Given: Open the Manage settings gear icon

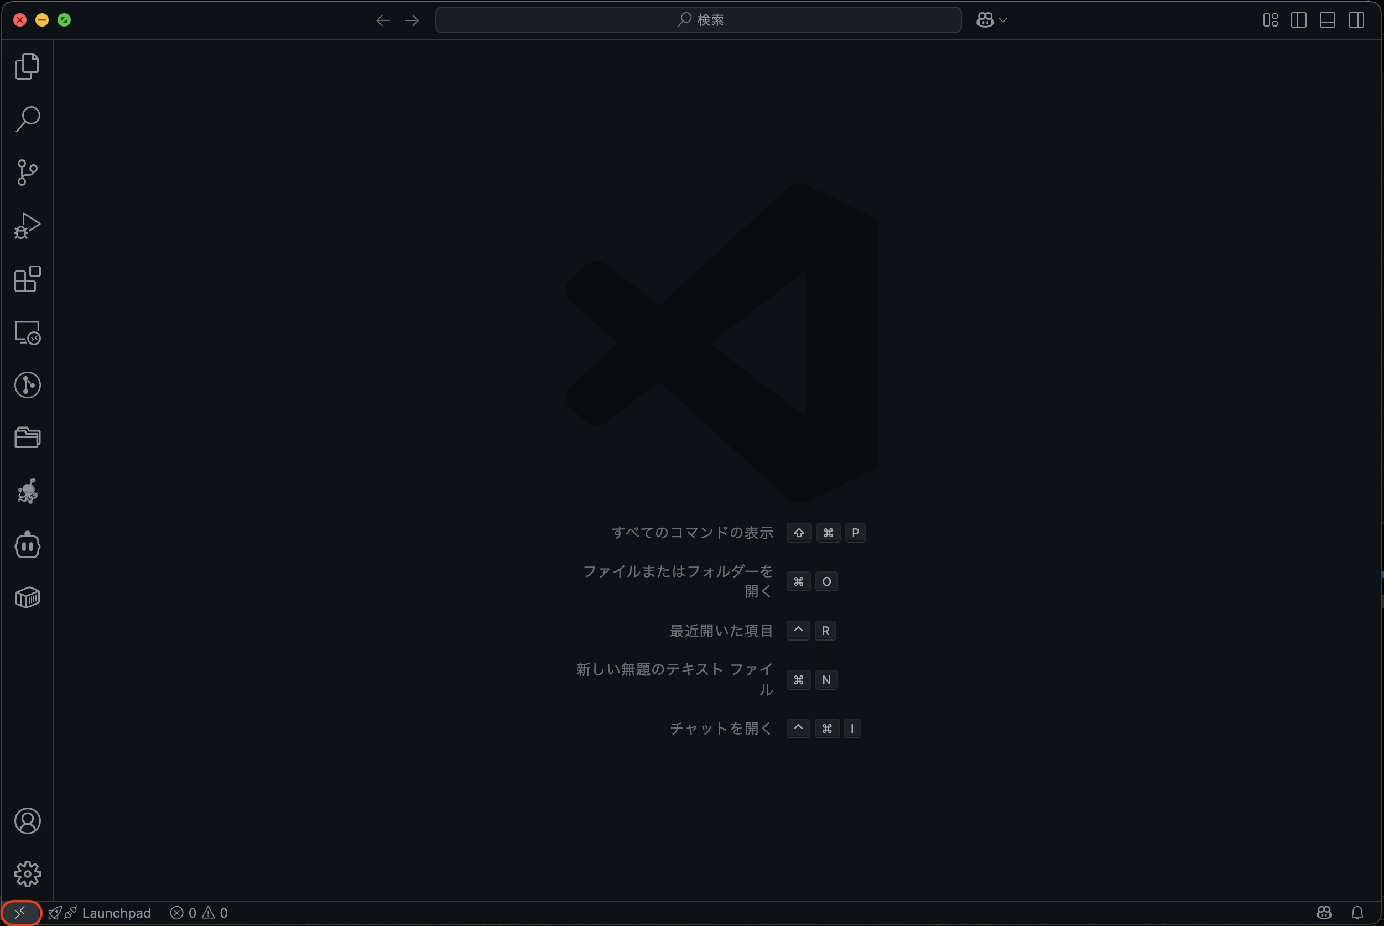Looking at the screenshot, I should coord(27,875).
